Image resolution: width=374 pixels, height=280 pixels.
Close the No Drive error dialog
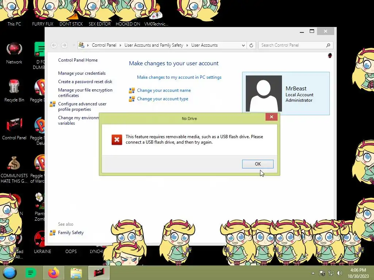pyautogui.click(x=271, y=117)
